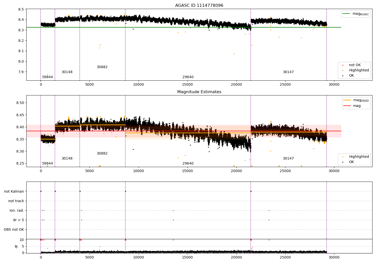
Task: Click OBSID label 59844 in the top plot
Action: (47, 77)
